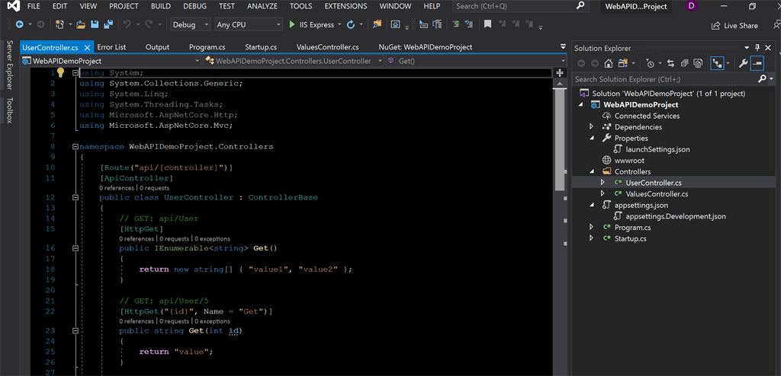
Task: Open the BUILD menu
Action: [x=160, y=6]
